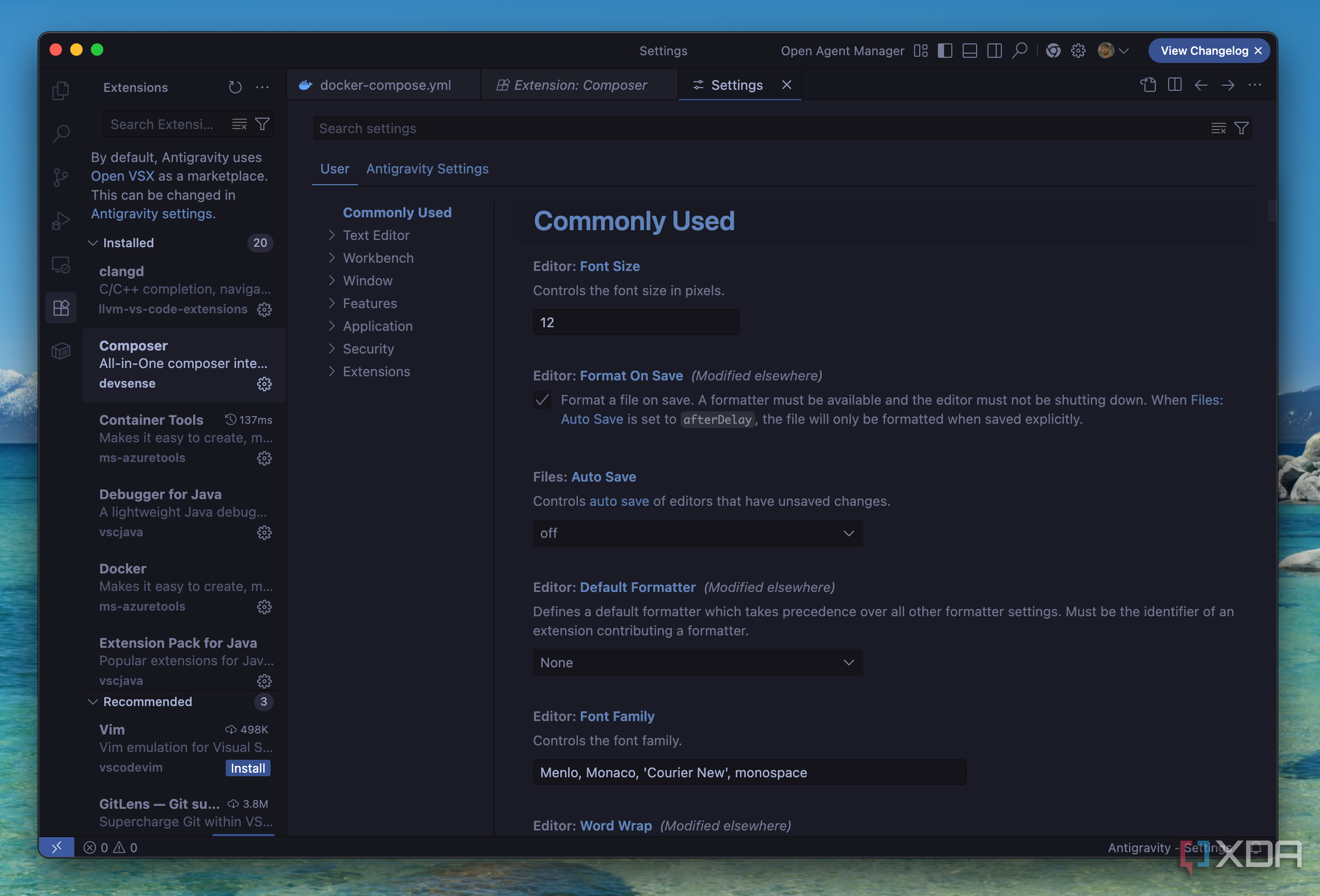Viewport: 1320px width, 896px height.
Task: Split the editor right
Action: pyautogui.click(x=1174, y=85)
